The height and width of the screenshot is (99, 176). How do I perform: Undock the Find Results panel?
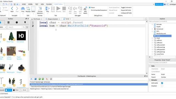pos(145,76)
